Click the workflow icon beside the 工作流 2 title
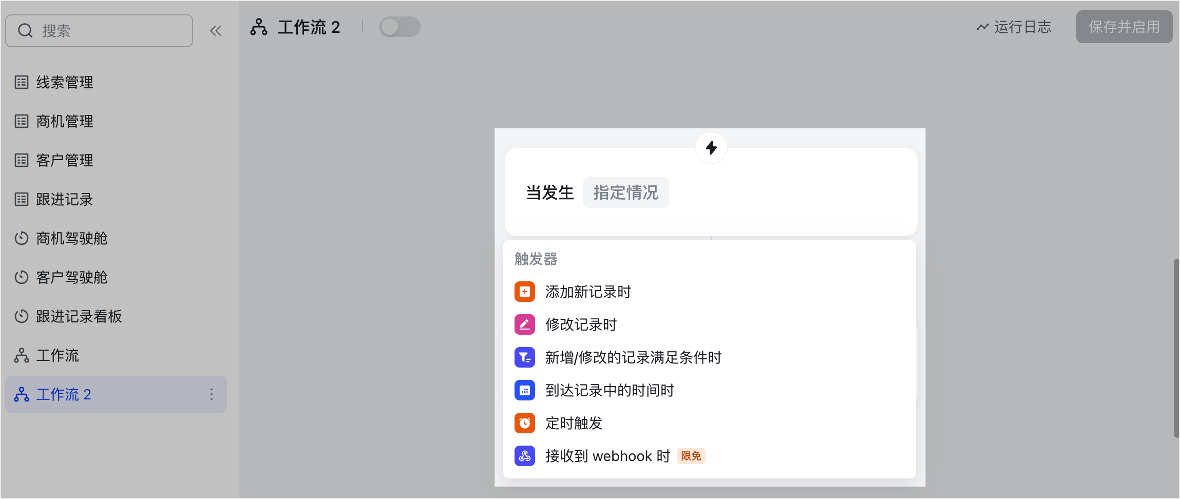Screen dimensions: 1180x499 (259, 27)
